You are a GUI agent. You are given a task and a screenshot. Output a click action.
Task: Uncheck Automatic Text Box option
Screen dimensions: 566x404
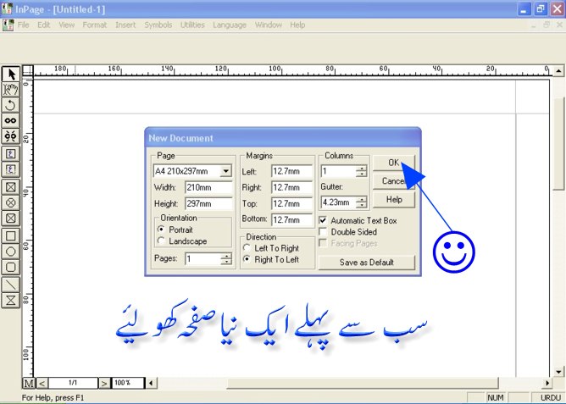point(324,220)
